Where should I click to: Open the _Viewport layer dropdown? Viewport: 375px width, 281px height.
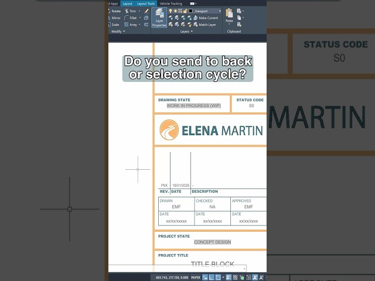[x=220, y=11]
